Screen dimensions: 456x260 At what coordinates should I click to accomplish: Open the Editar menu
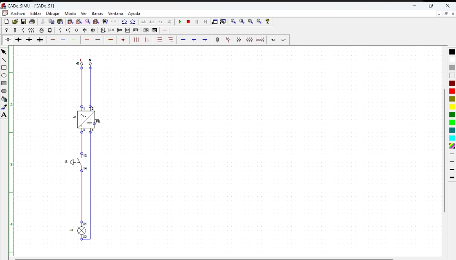(x=35, y=14)
